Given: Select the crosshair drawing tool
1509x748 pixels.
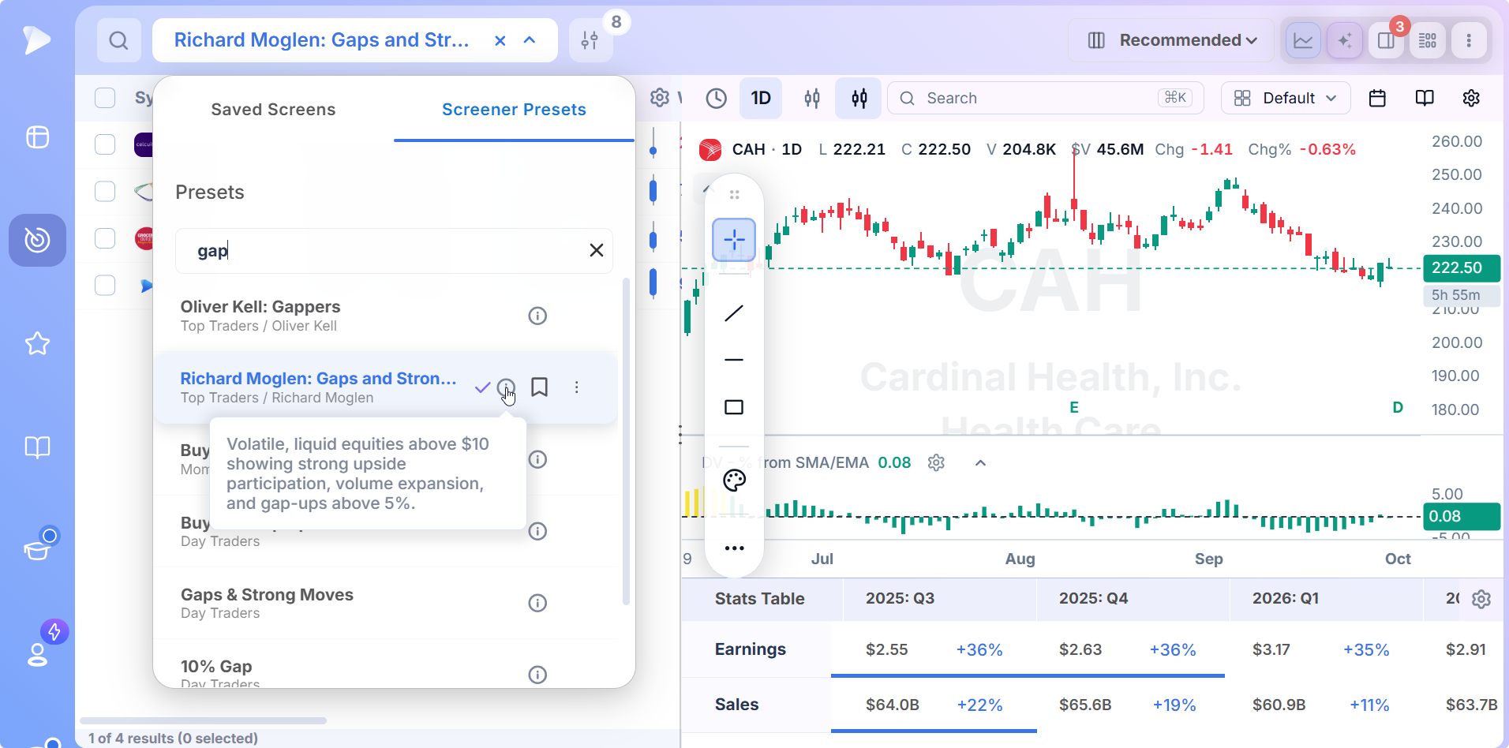Looking at the screenshot, I should point(734,240).
